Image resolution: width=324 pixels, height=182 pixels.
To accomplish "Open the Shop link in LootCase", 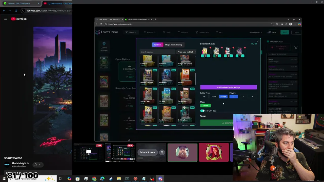I will pyautogui.click(x=167, y=32).
